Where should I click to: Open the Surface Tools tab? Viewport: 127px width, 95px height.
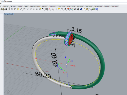71,6
